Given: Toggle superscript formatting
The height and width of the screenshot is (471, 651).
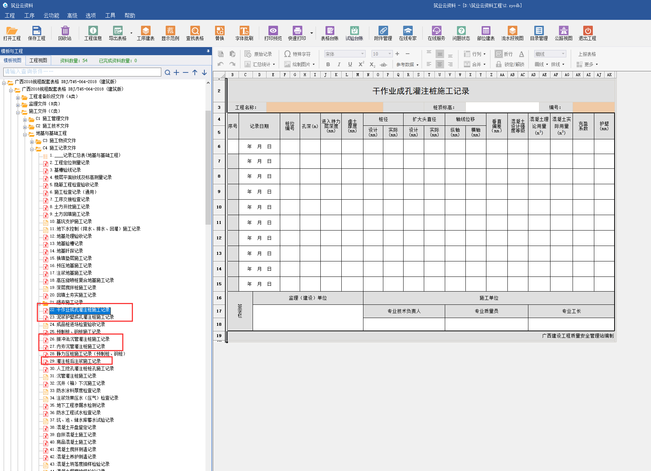Looking at the screenshot, I should click(361, 64).
